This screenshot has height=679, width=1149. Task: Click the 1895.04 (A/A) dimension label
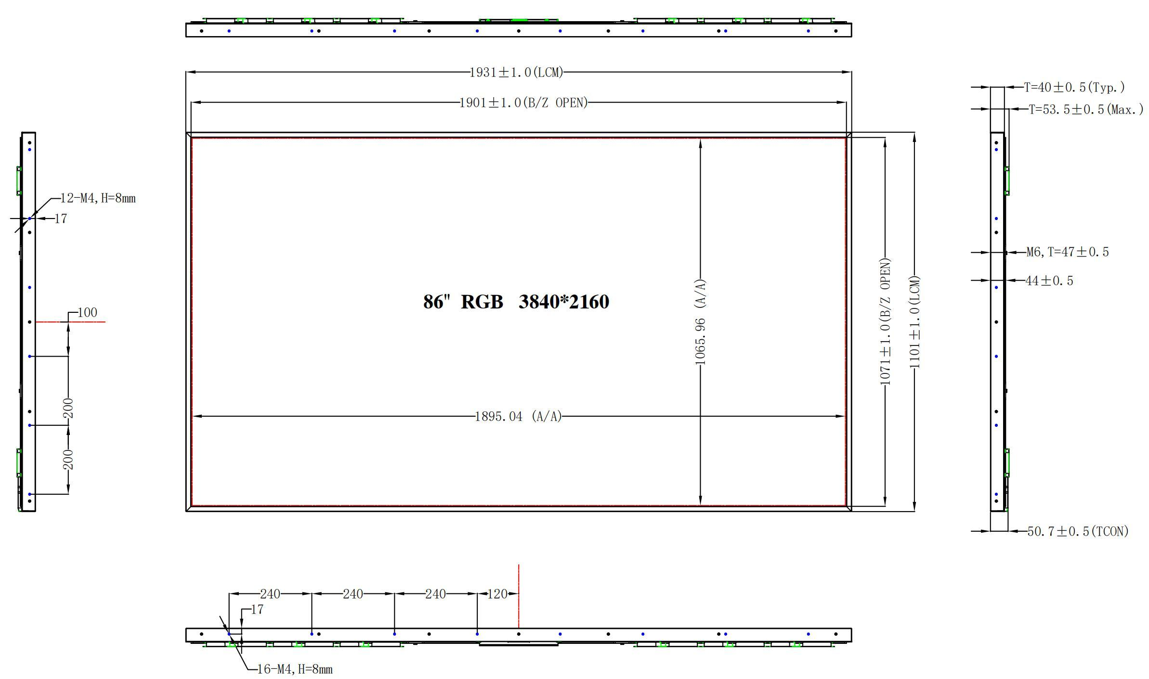point(519,416)
